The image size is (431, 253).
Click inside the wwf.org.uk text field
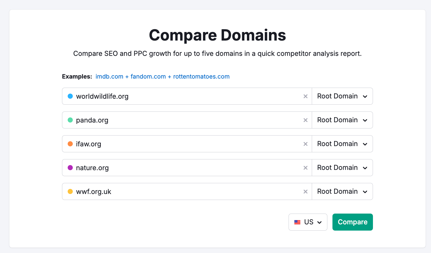[x=170, y=191]
